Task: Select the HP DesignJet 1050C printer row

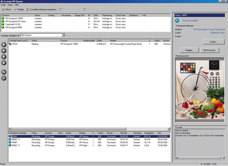Action: click(86, 18)
